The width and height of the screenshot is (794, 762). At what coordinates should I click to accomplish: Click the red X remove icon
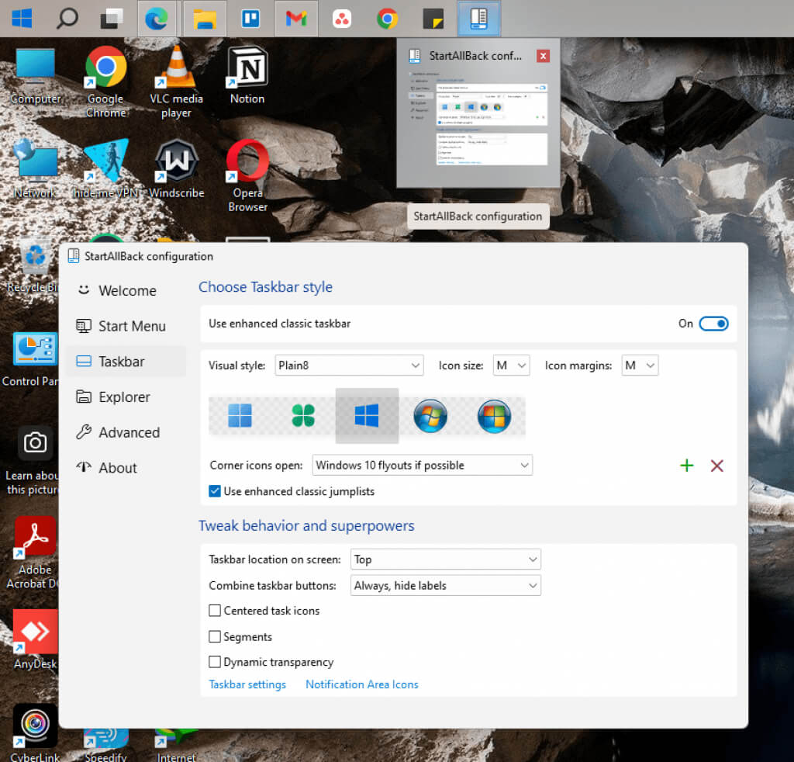point(717,466)
